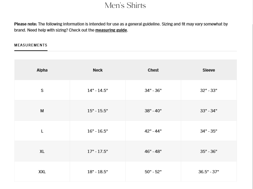Click the Men's Shirts heading
Image resolution: width=253 pixels, height=189 pixels.
coord(125,5)
